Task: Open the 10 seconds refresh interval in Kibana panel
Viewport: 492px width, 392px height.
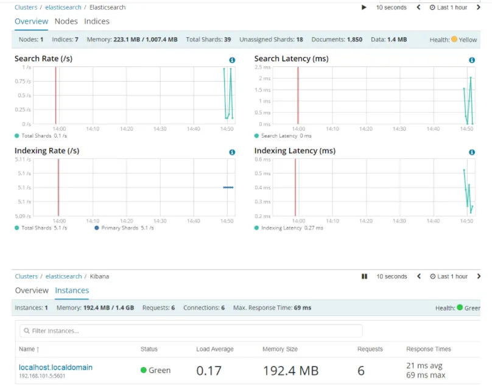Action: click(x=392, y=276)
